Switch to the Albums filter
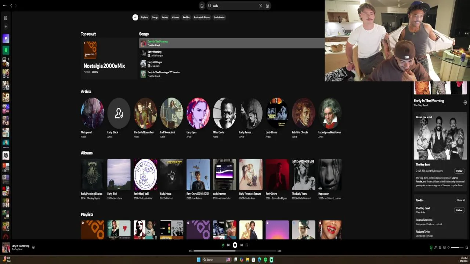 (x=176, y=17)
